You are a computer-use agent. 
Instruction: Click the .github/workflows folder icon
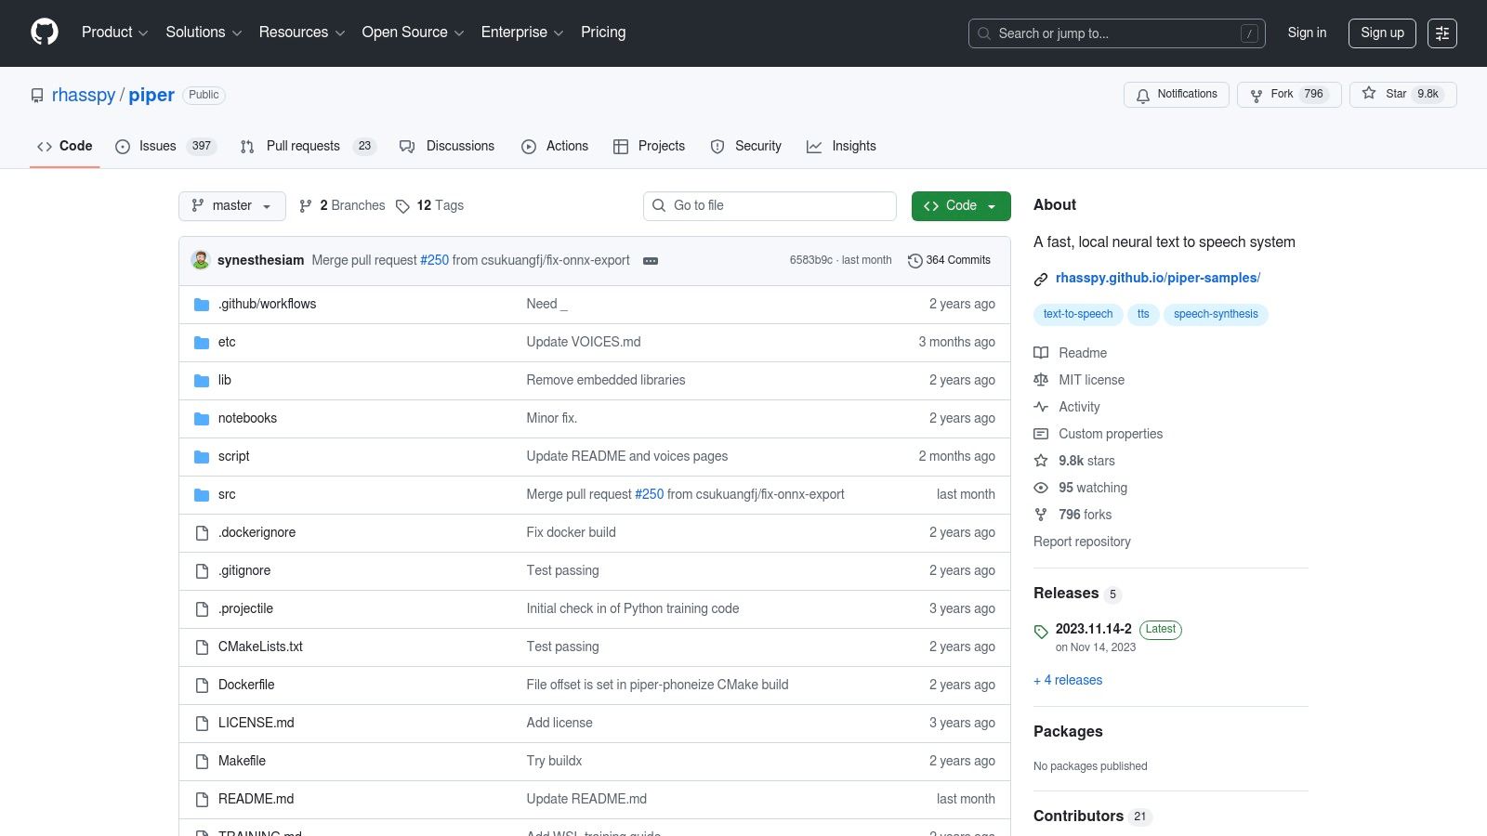[202, 305]
